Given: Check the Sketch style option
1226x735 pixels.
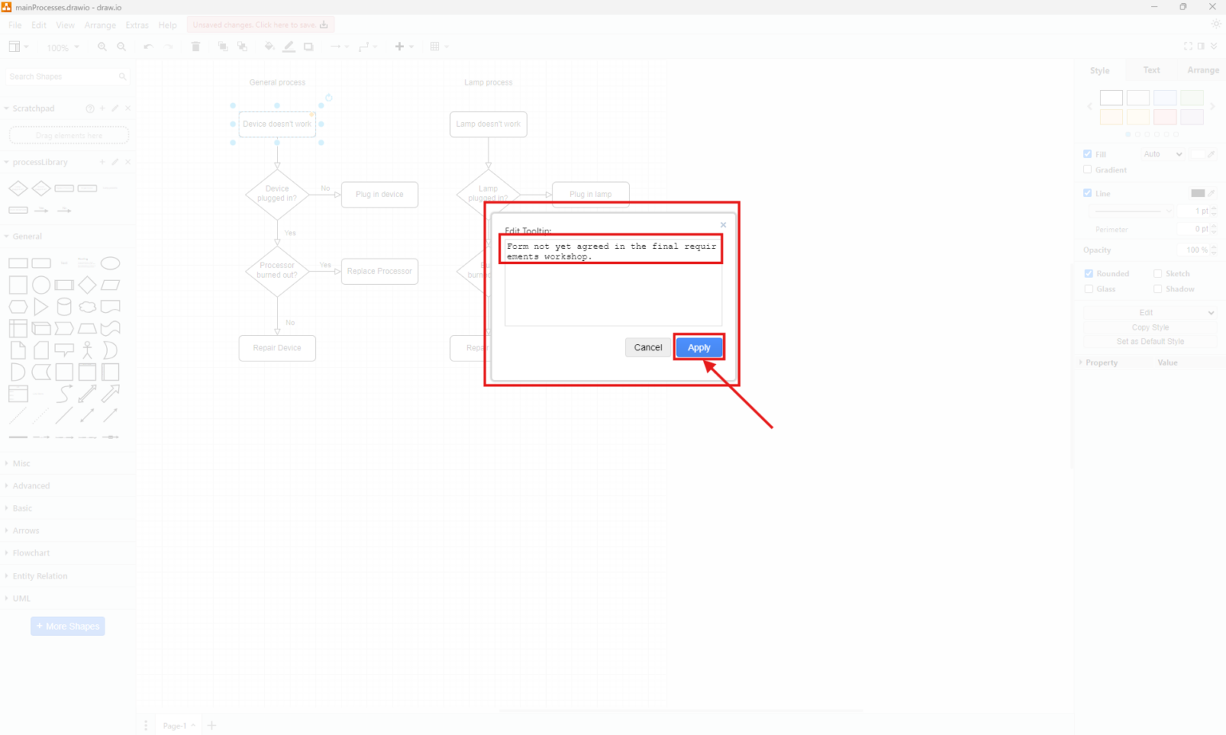Looking at the screenshot, I should [x=1157, y=273].
